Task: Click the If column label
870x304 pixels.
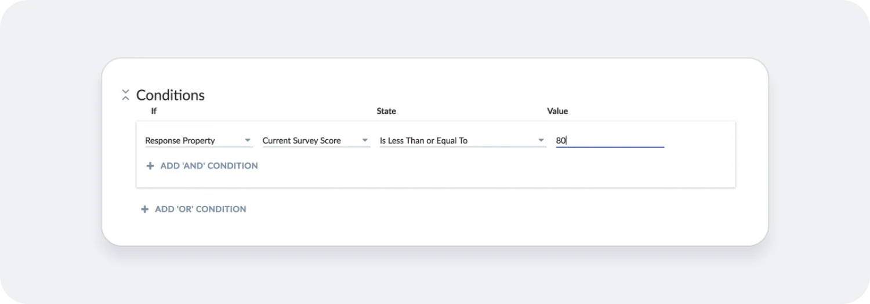Action: point(154,111)
